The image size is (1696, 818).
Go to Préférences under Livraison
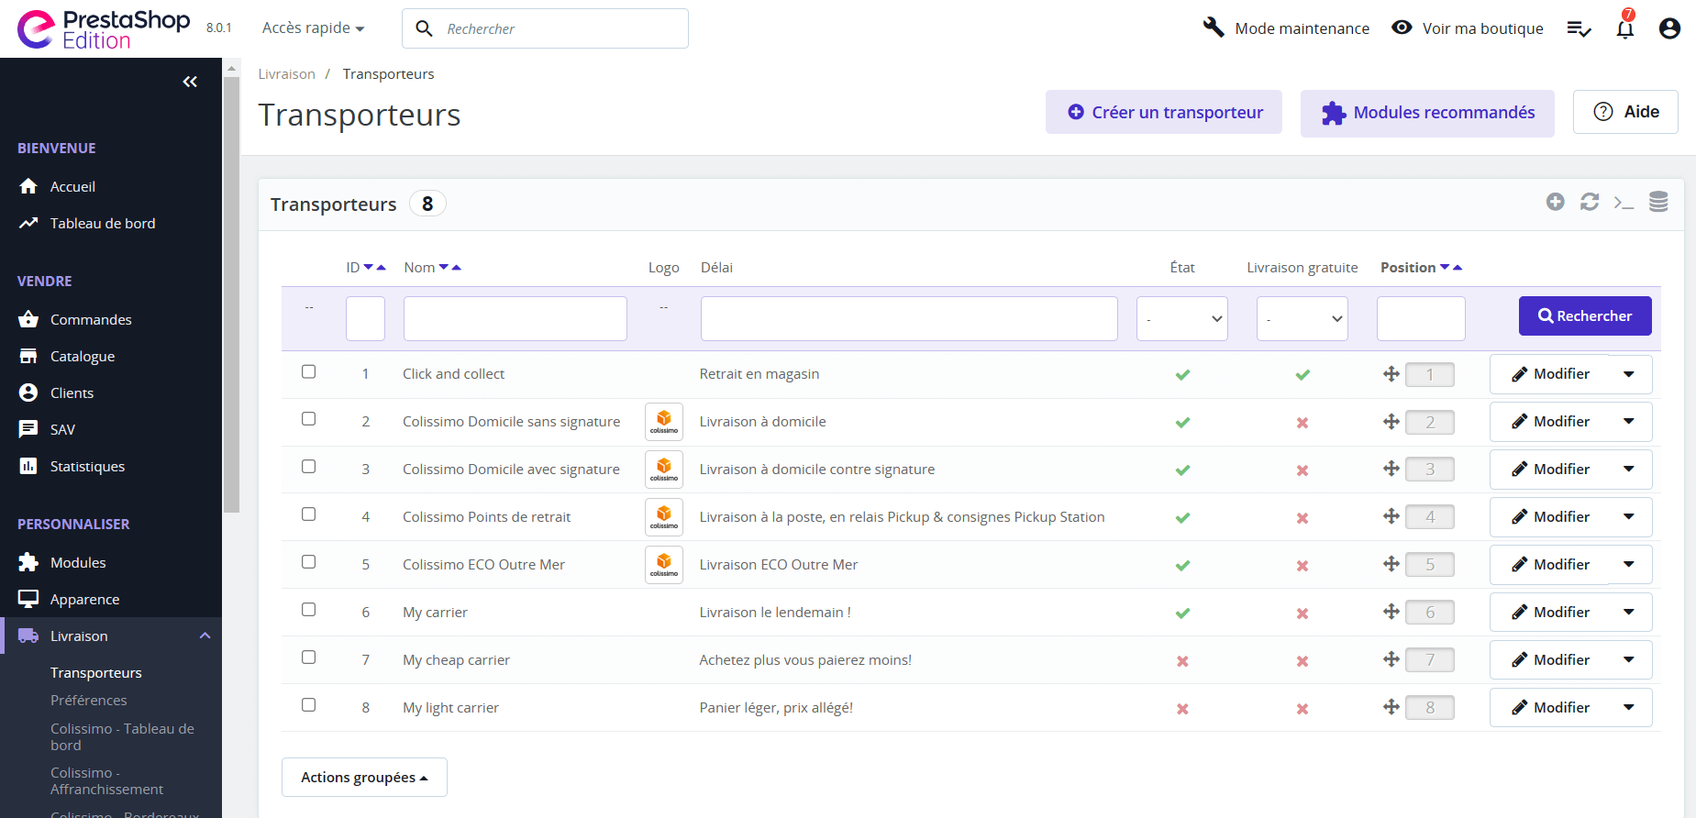click(x=89, y=700)
